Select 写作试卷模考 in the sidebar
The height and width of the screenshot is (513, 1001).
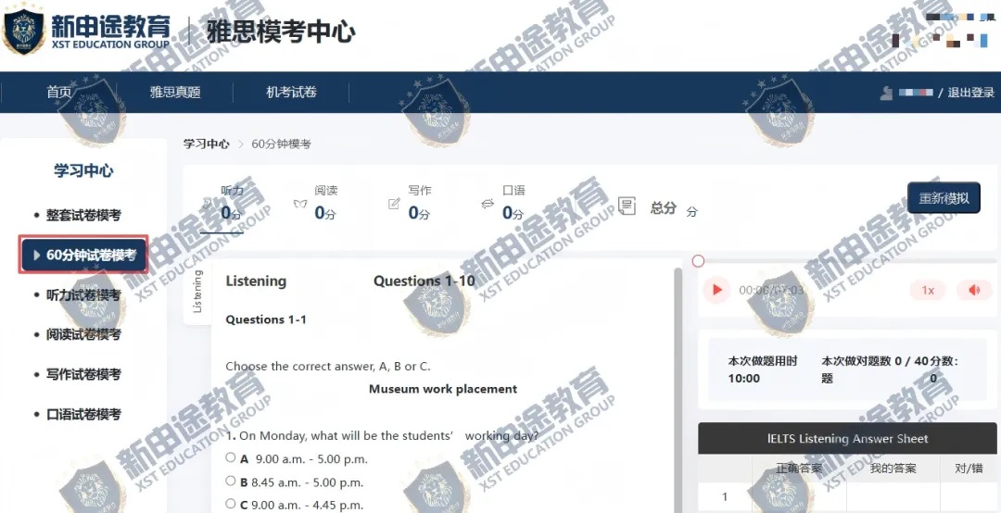(x=83, y=374)
